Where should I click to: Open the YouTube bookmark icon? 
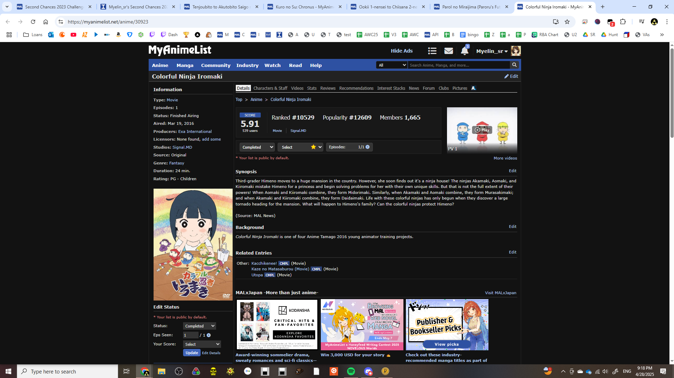(73, 35)
